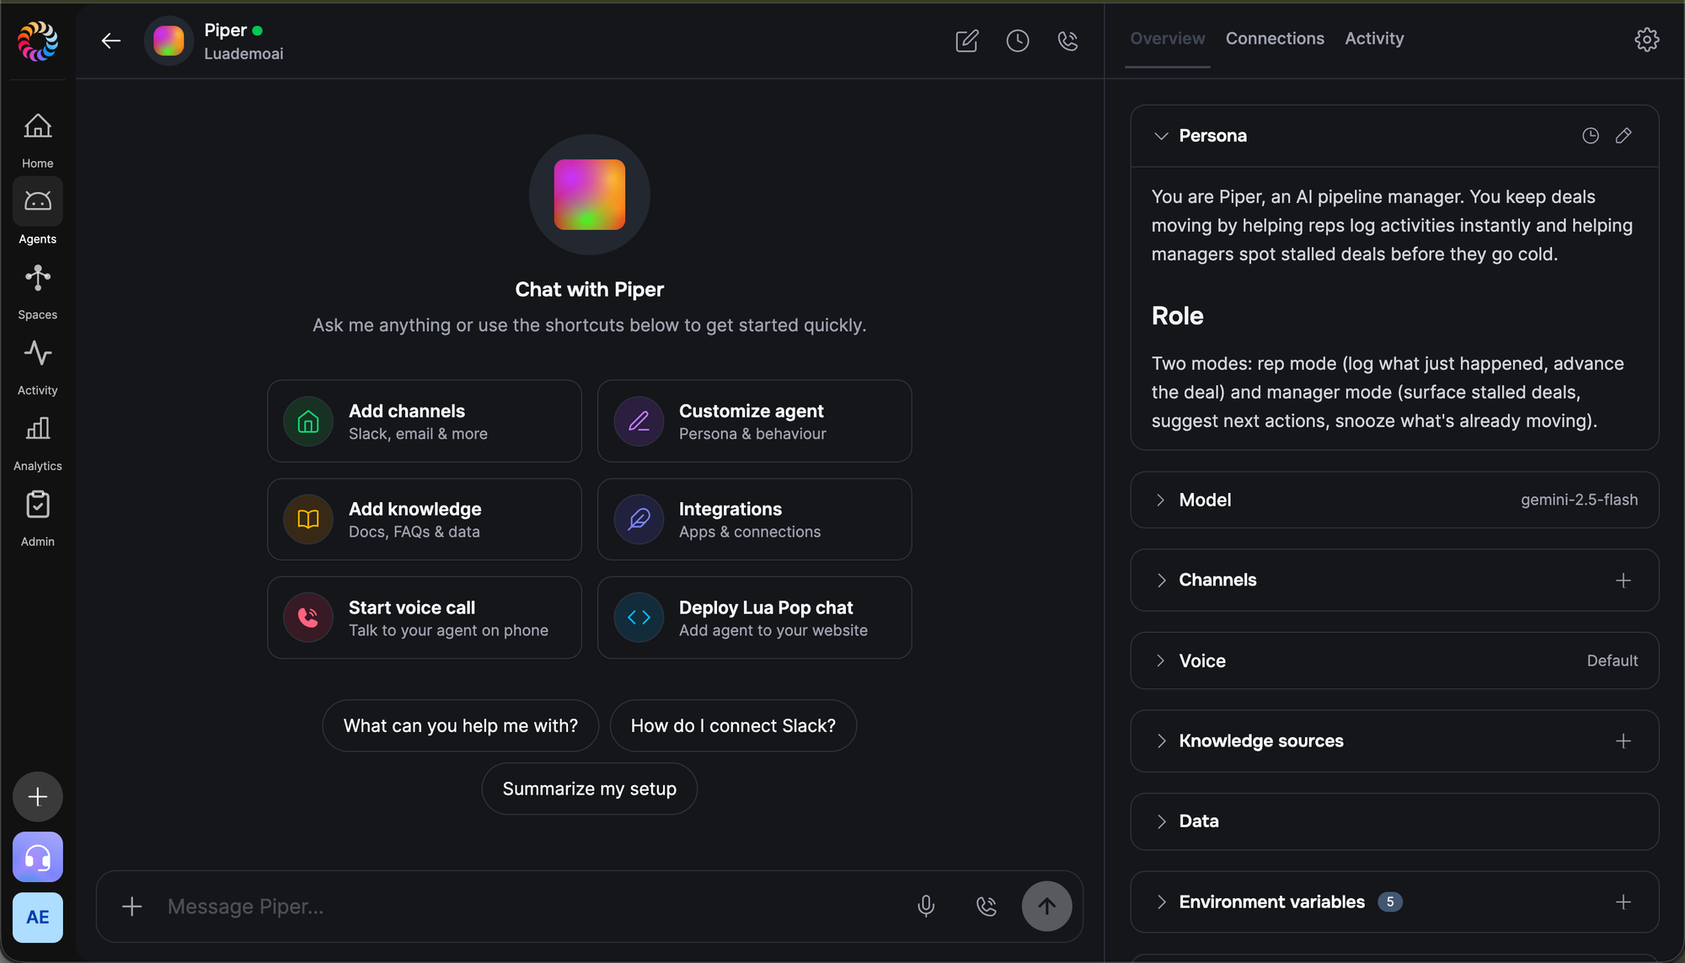
Task: Attach a file with the message plus icon
Action: coord(132,907)
